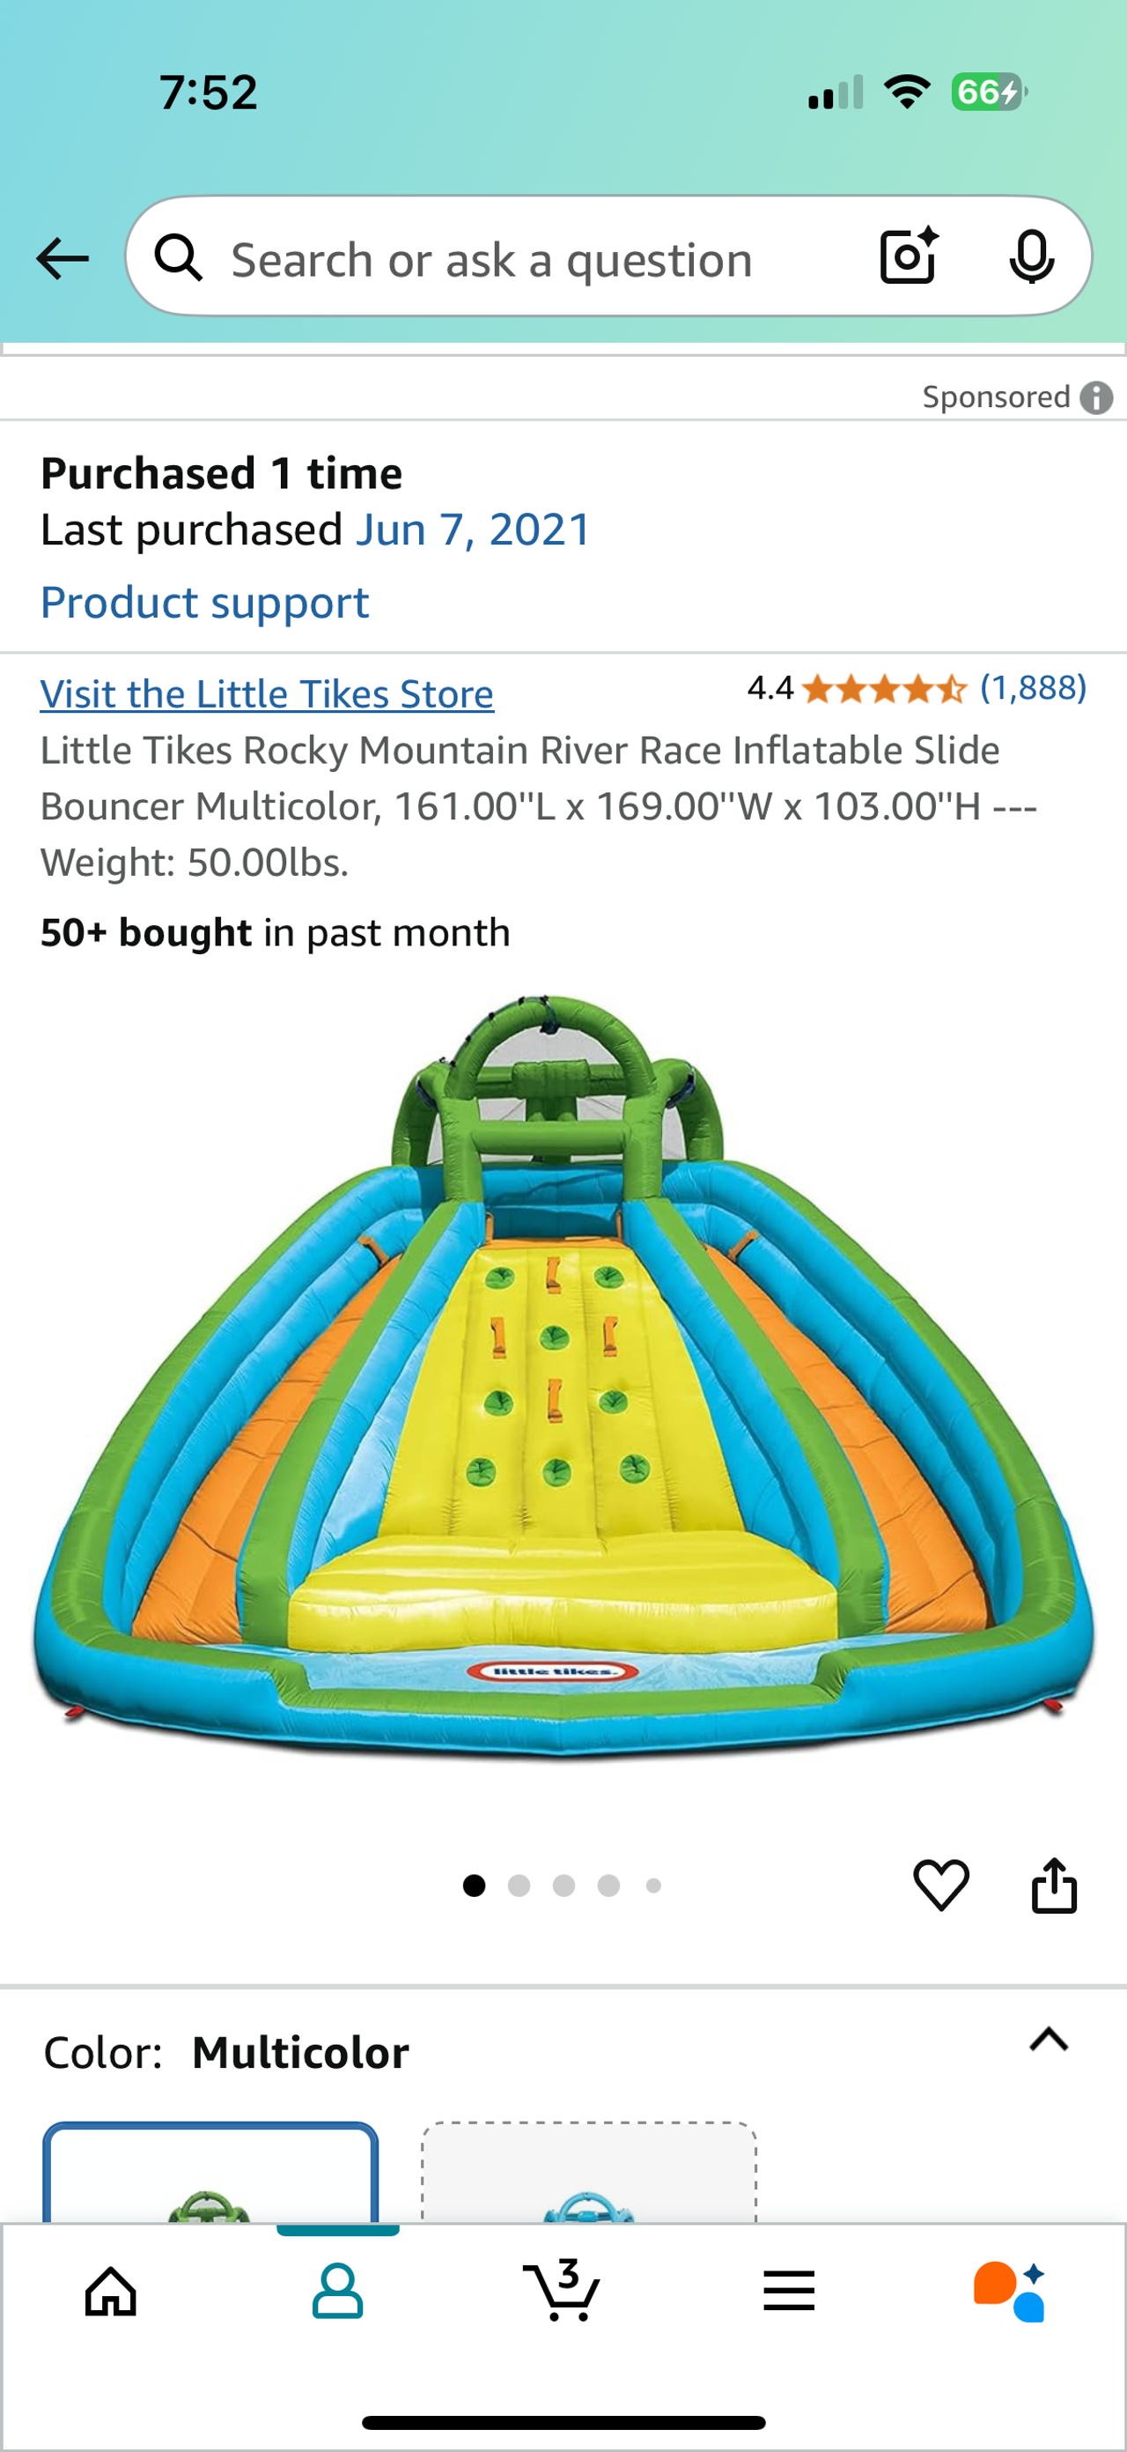Launch the Rufus AI assistant icon
Image resolution: width=1127 pixels, height=2452 pixels.
(1009, 2290)
